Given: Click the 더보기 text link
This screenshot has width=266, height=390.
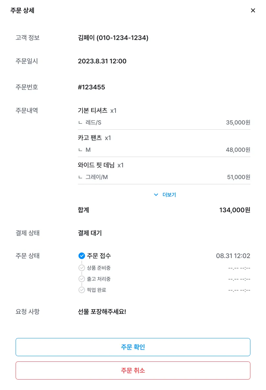Looking at the screenshot, I should 169,195.
